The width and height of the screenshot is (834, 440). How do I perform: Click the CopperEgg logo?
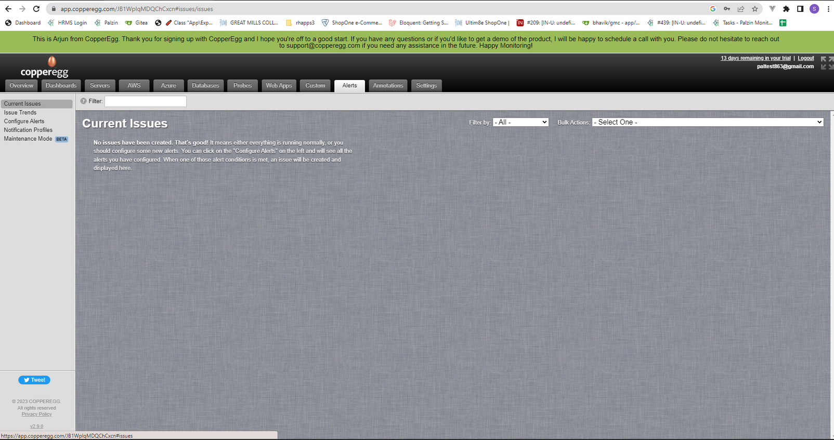[44, 67]
